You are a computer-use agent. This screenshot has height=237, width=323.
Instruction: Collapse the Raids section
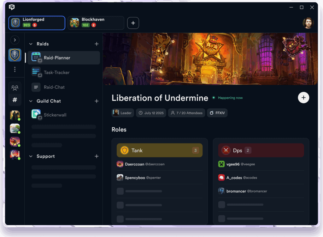pos(31,44)
